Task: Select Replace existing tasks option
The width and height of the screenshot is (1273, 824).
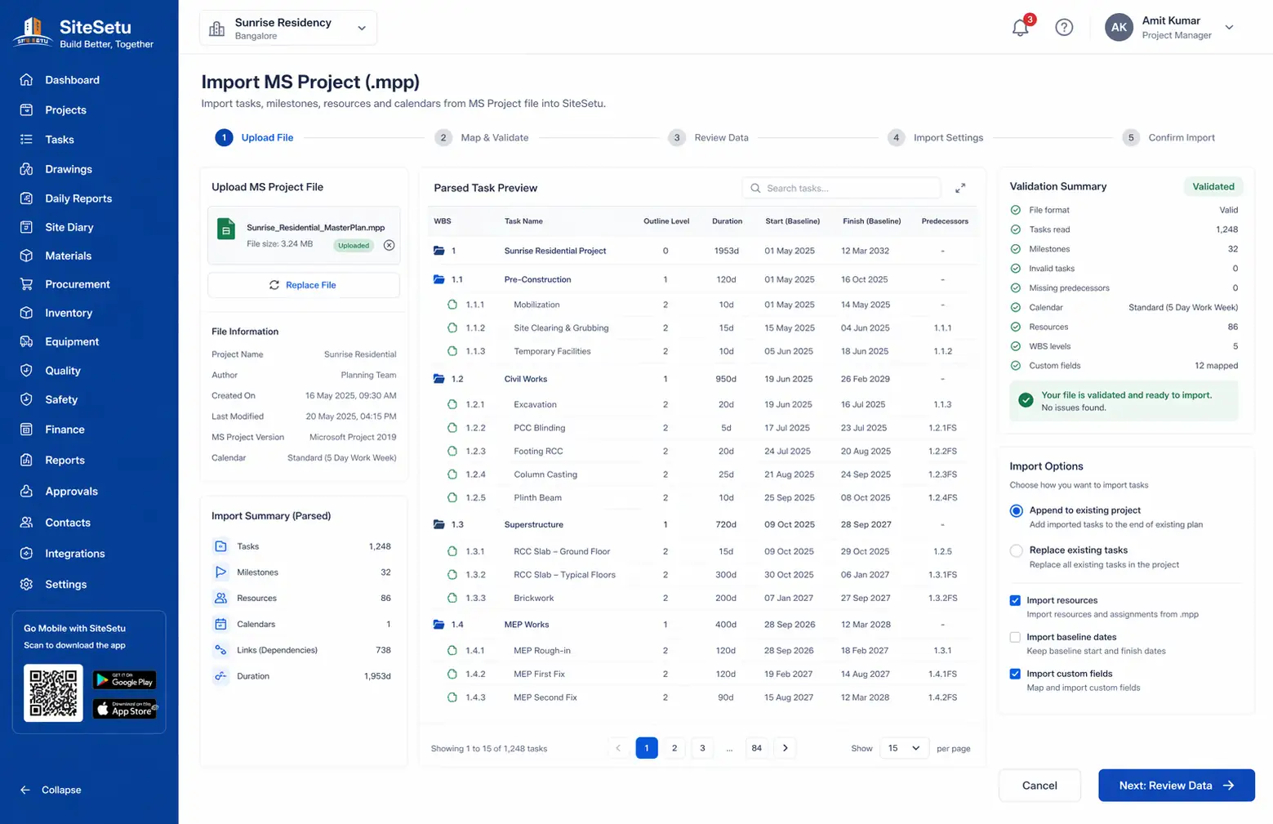Action: (1016, 551)
